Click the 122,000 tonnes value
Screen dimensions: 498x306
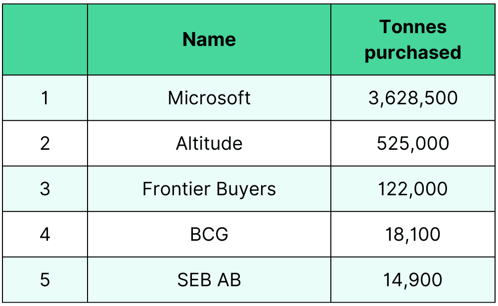[x=413, y=189]
